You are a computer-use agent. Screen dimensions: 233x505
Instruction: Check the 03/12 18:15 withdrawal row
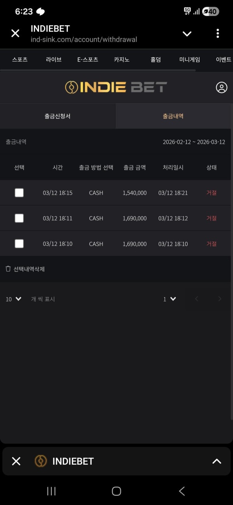point(19,193)
